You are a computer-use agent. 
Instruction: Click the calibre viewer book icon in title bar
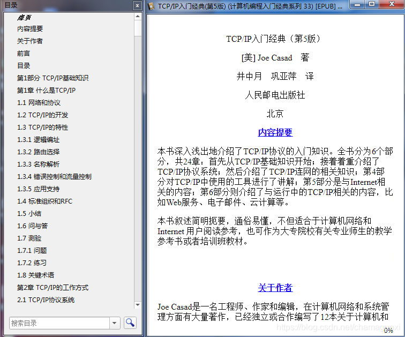[152, 6]
